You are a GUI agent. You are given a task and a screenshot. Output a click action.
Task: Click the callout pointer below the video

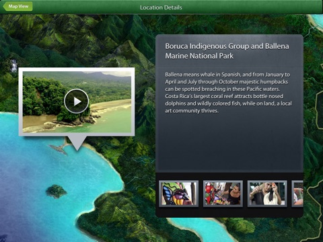(77, 143)
